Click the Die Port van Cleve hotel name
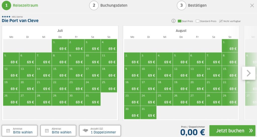Image resolution: width=257 pixels, height=137 pixels. [20, 21]
